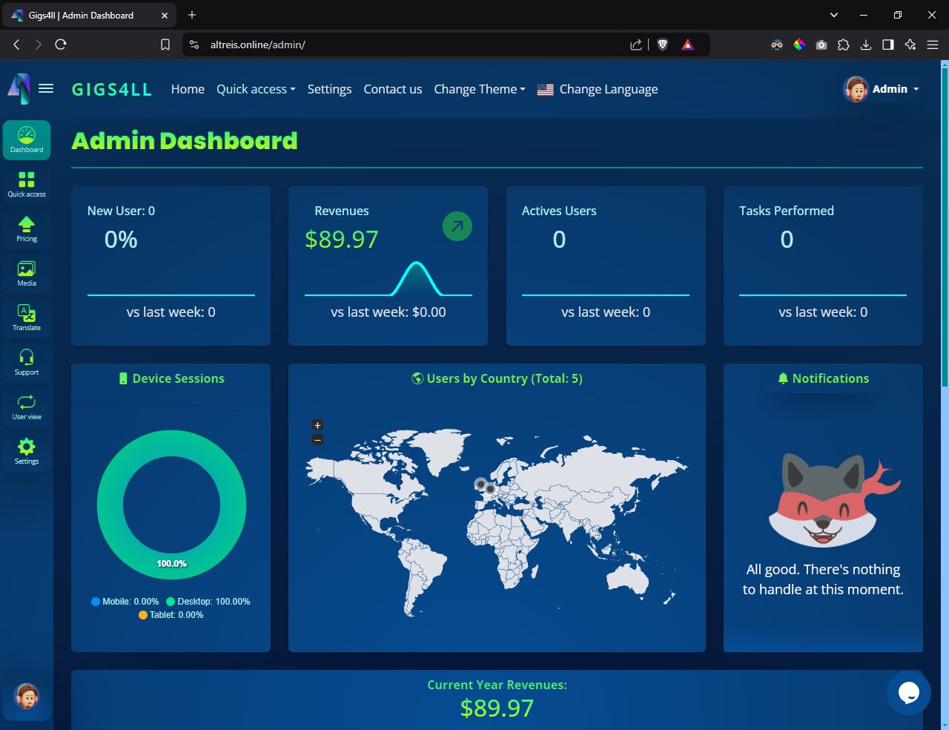Image resolution: width=949 pixels, height=730 pixels.
Task: Click the Quick access grid icon in sidebar
Action: click(27, 184)
